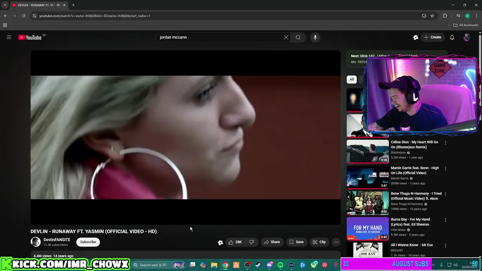Viewport: 482px width, 271px height.
Task: Subscribe to DevlinFANSITE channel
Action: tap(88, 242)
